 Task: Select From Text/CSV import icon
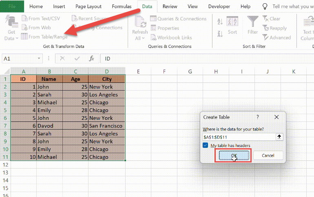coord(41,18)
